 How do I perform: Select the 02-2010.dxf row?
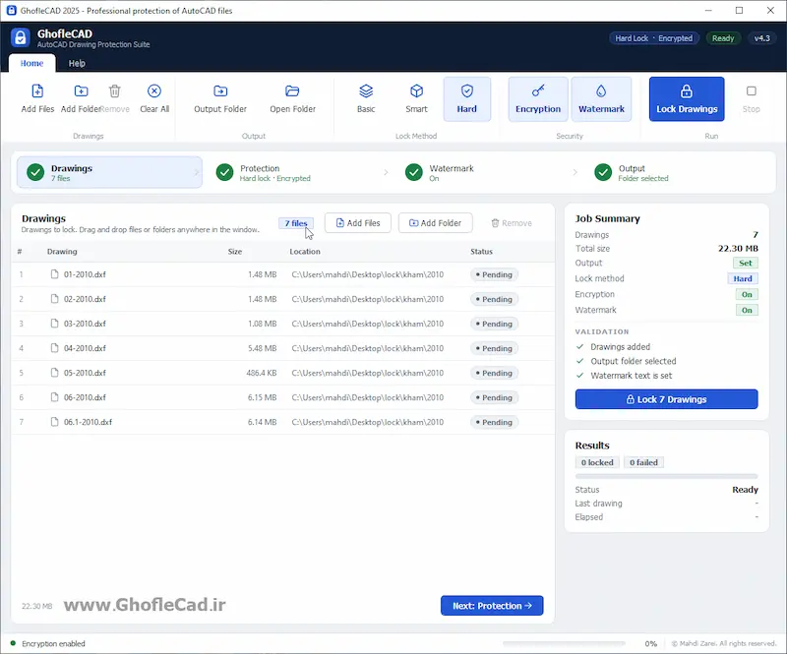point(283,299)
